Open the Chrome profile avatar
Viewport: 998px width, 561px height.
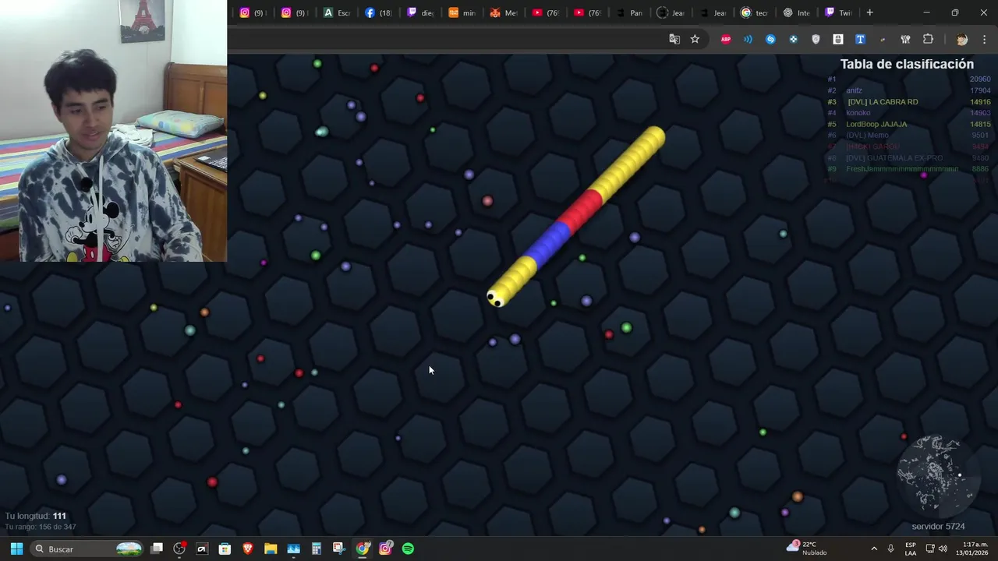pos(962,39)
